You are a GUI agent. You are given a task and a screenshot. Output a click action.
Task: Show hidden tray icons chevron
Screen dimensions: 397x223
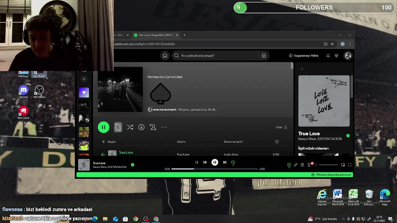pyautogui.click(x=343, y=219)
